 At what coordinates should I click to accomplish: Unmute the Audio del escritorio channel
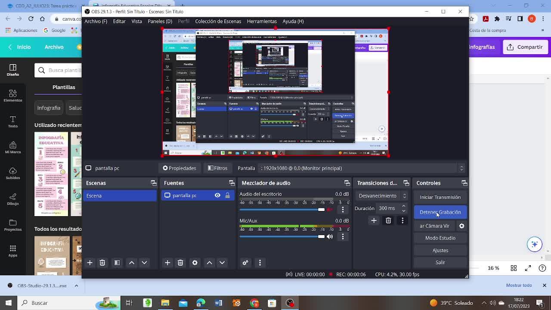330,210
